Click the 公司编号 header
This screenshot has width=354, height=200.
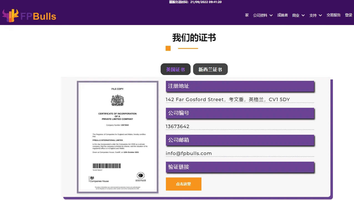[240, 113]
